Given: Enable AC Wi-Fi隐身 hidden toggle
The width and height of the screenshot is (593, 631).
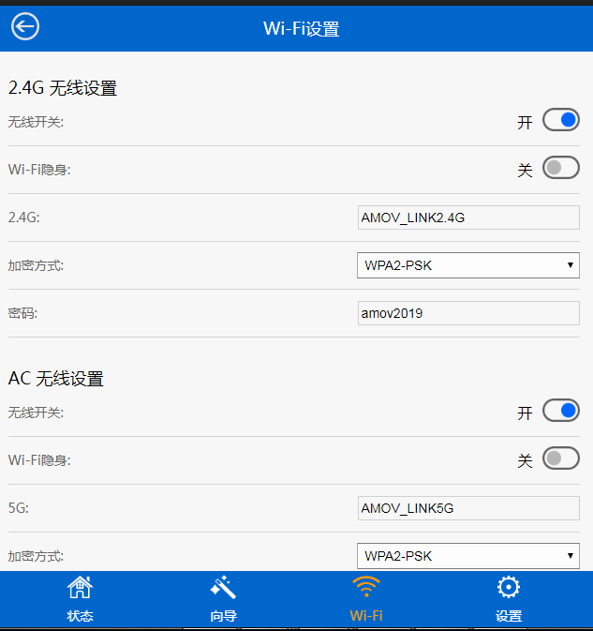Looking at the screenshot, I should click(x=561, y=458).
